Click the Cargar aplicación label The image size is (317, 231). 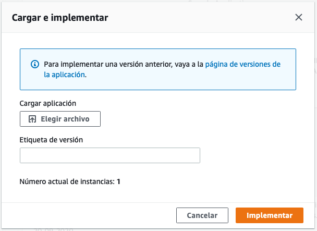point(48,103)
